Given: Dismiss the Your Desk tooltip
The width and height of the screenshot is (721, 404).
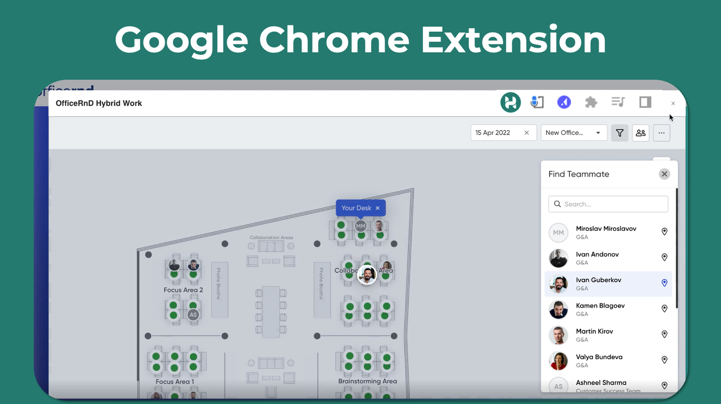Looking at the screenshot, I should 378,208.
